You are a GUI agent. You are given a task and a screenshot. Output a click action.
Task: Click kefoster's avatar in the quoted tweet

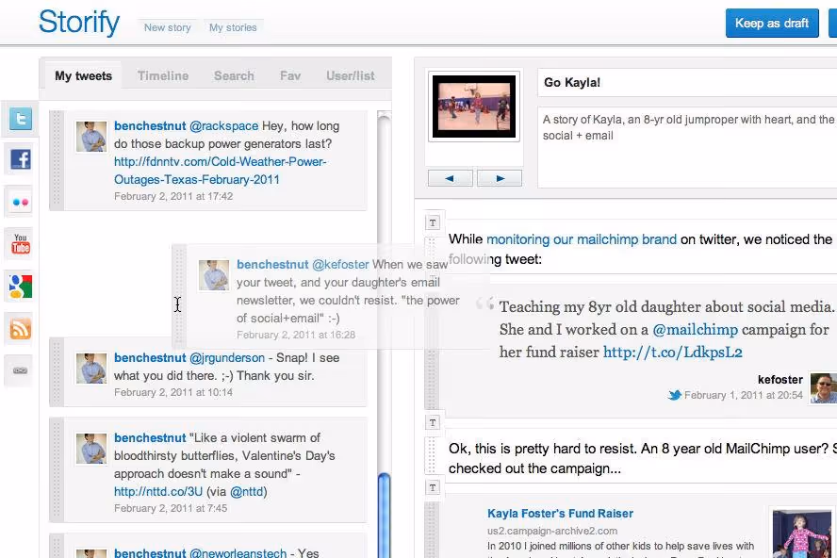pos(824,387)
